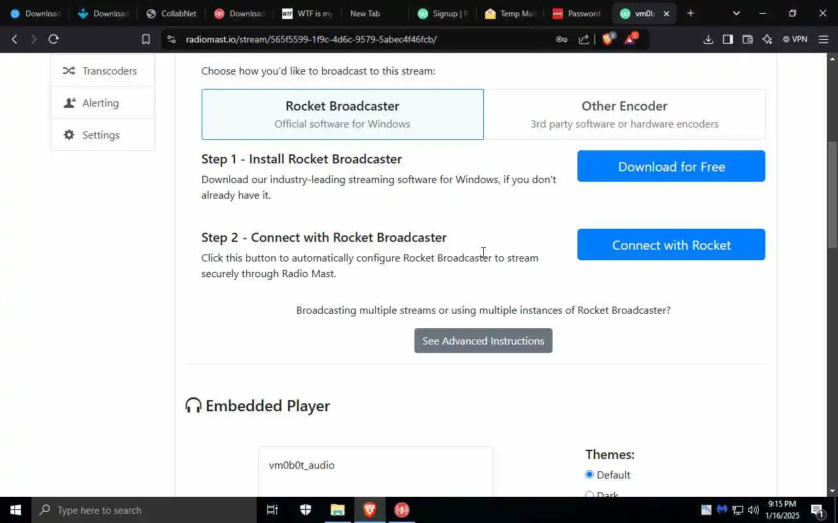Click the network tray icon

coord(737,510)
